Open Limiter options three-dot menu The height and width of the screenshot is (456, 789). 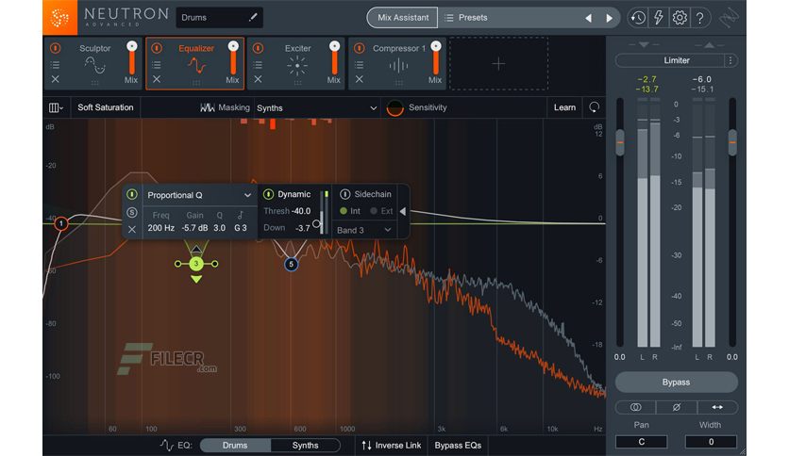[x=730, y=60]
